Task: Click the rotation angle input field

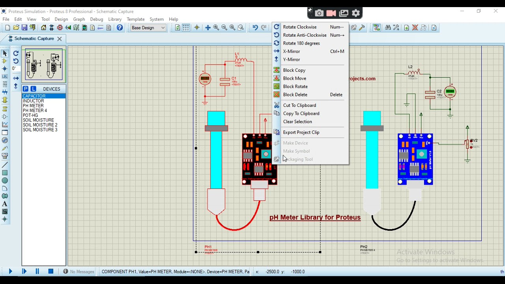Action: pos(16,69)
